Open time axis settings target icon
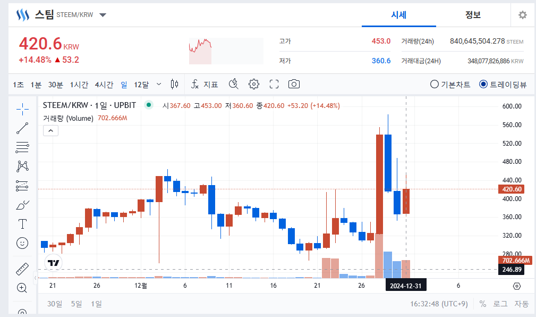This screenshot has height=317, width=536. pyautogui.click(x=517, y=286)
